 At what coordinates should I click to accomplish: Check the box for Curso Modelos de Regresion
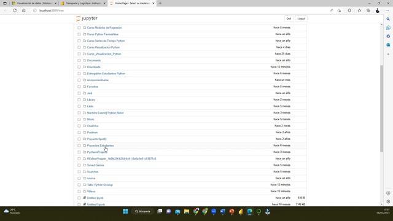point(79,28)
